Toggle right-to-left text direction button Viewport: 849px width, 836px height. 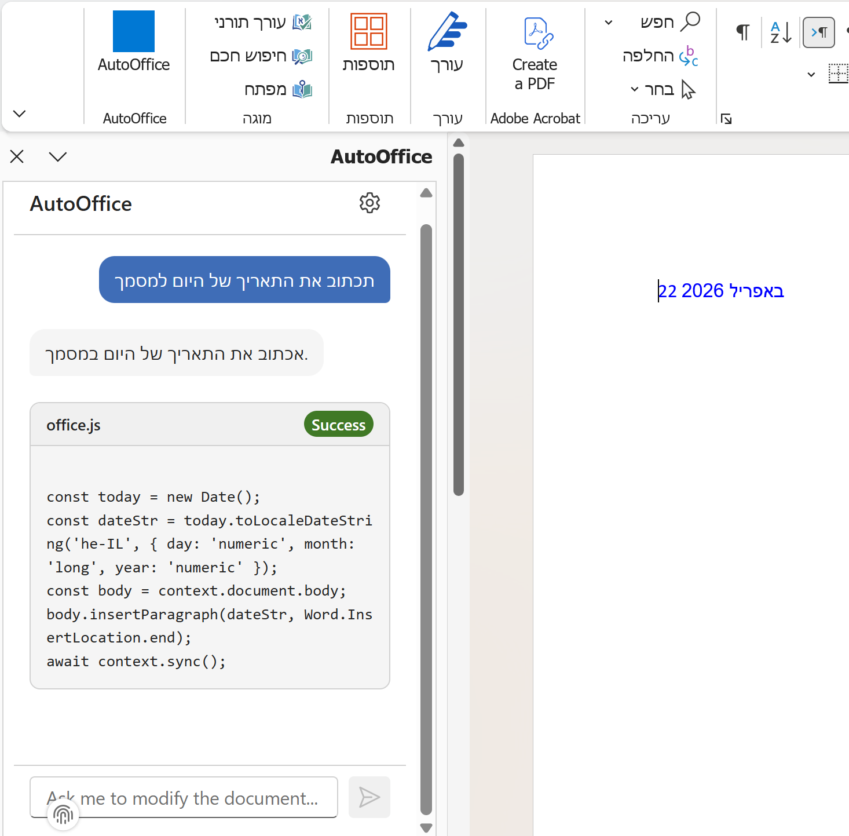coord(818,32)
